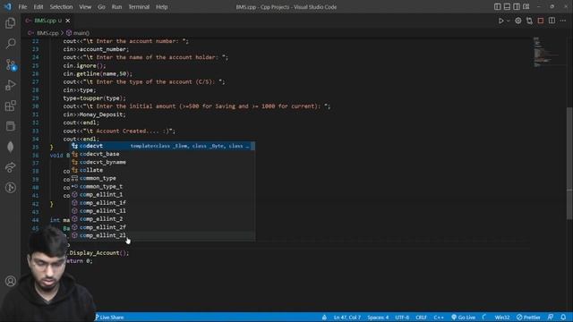
Task: Open the Accounts icon in activity bar
Action: pyautogui.click(x=10, y=281)
